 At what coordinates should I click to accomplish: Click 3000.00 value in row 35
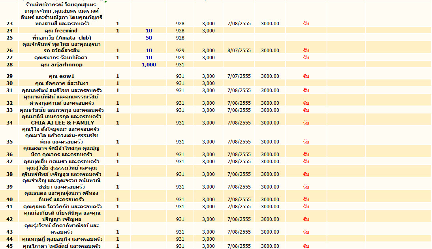point(270,142)
